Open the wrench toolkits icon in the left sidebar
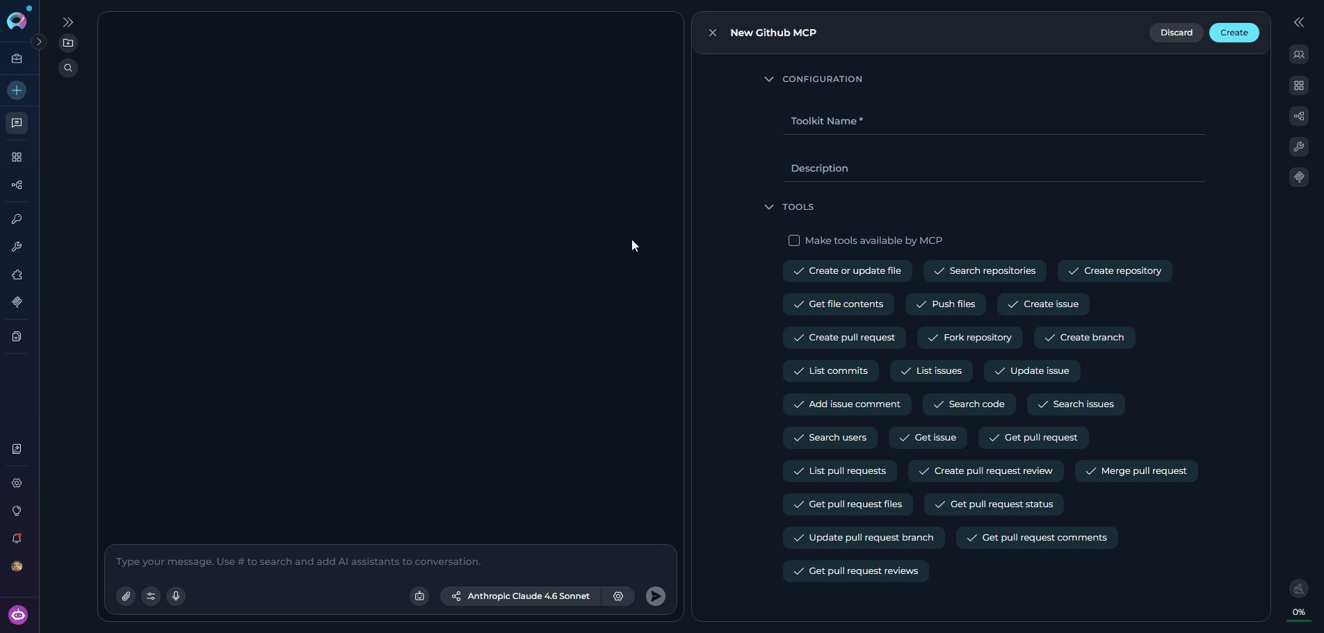1324x633 pixels. (x=17, y=247)
